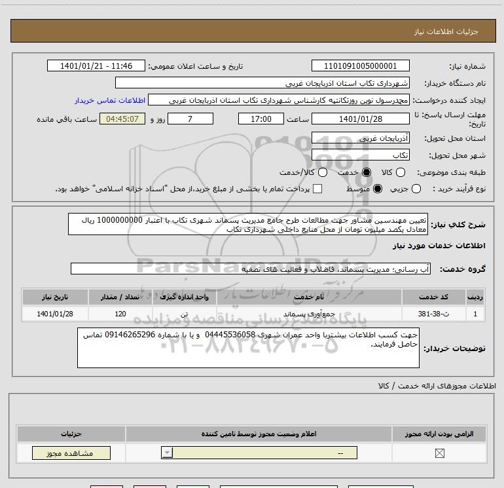Screen dimensions: 504x488
Task: Click the request creator field
Action: click(279, 100)
